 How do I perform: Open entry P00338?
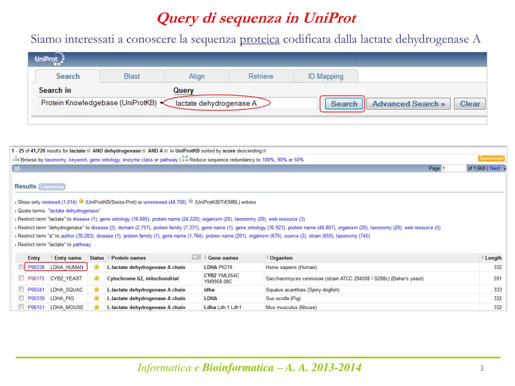(36, 267)
